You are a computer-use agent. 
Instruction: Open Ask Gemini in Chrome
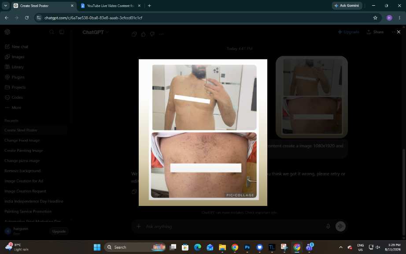point(347,5)
